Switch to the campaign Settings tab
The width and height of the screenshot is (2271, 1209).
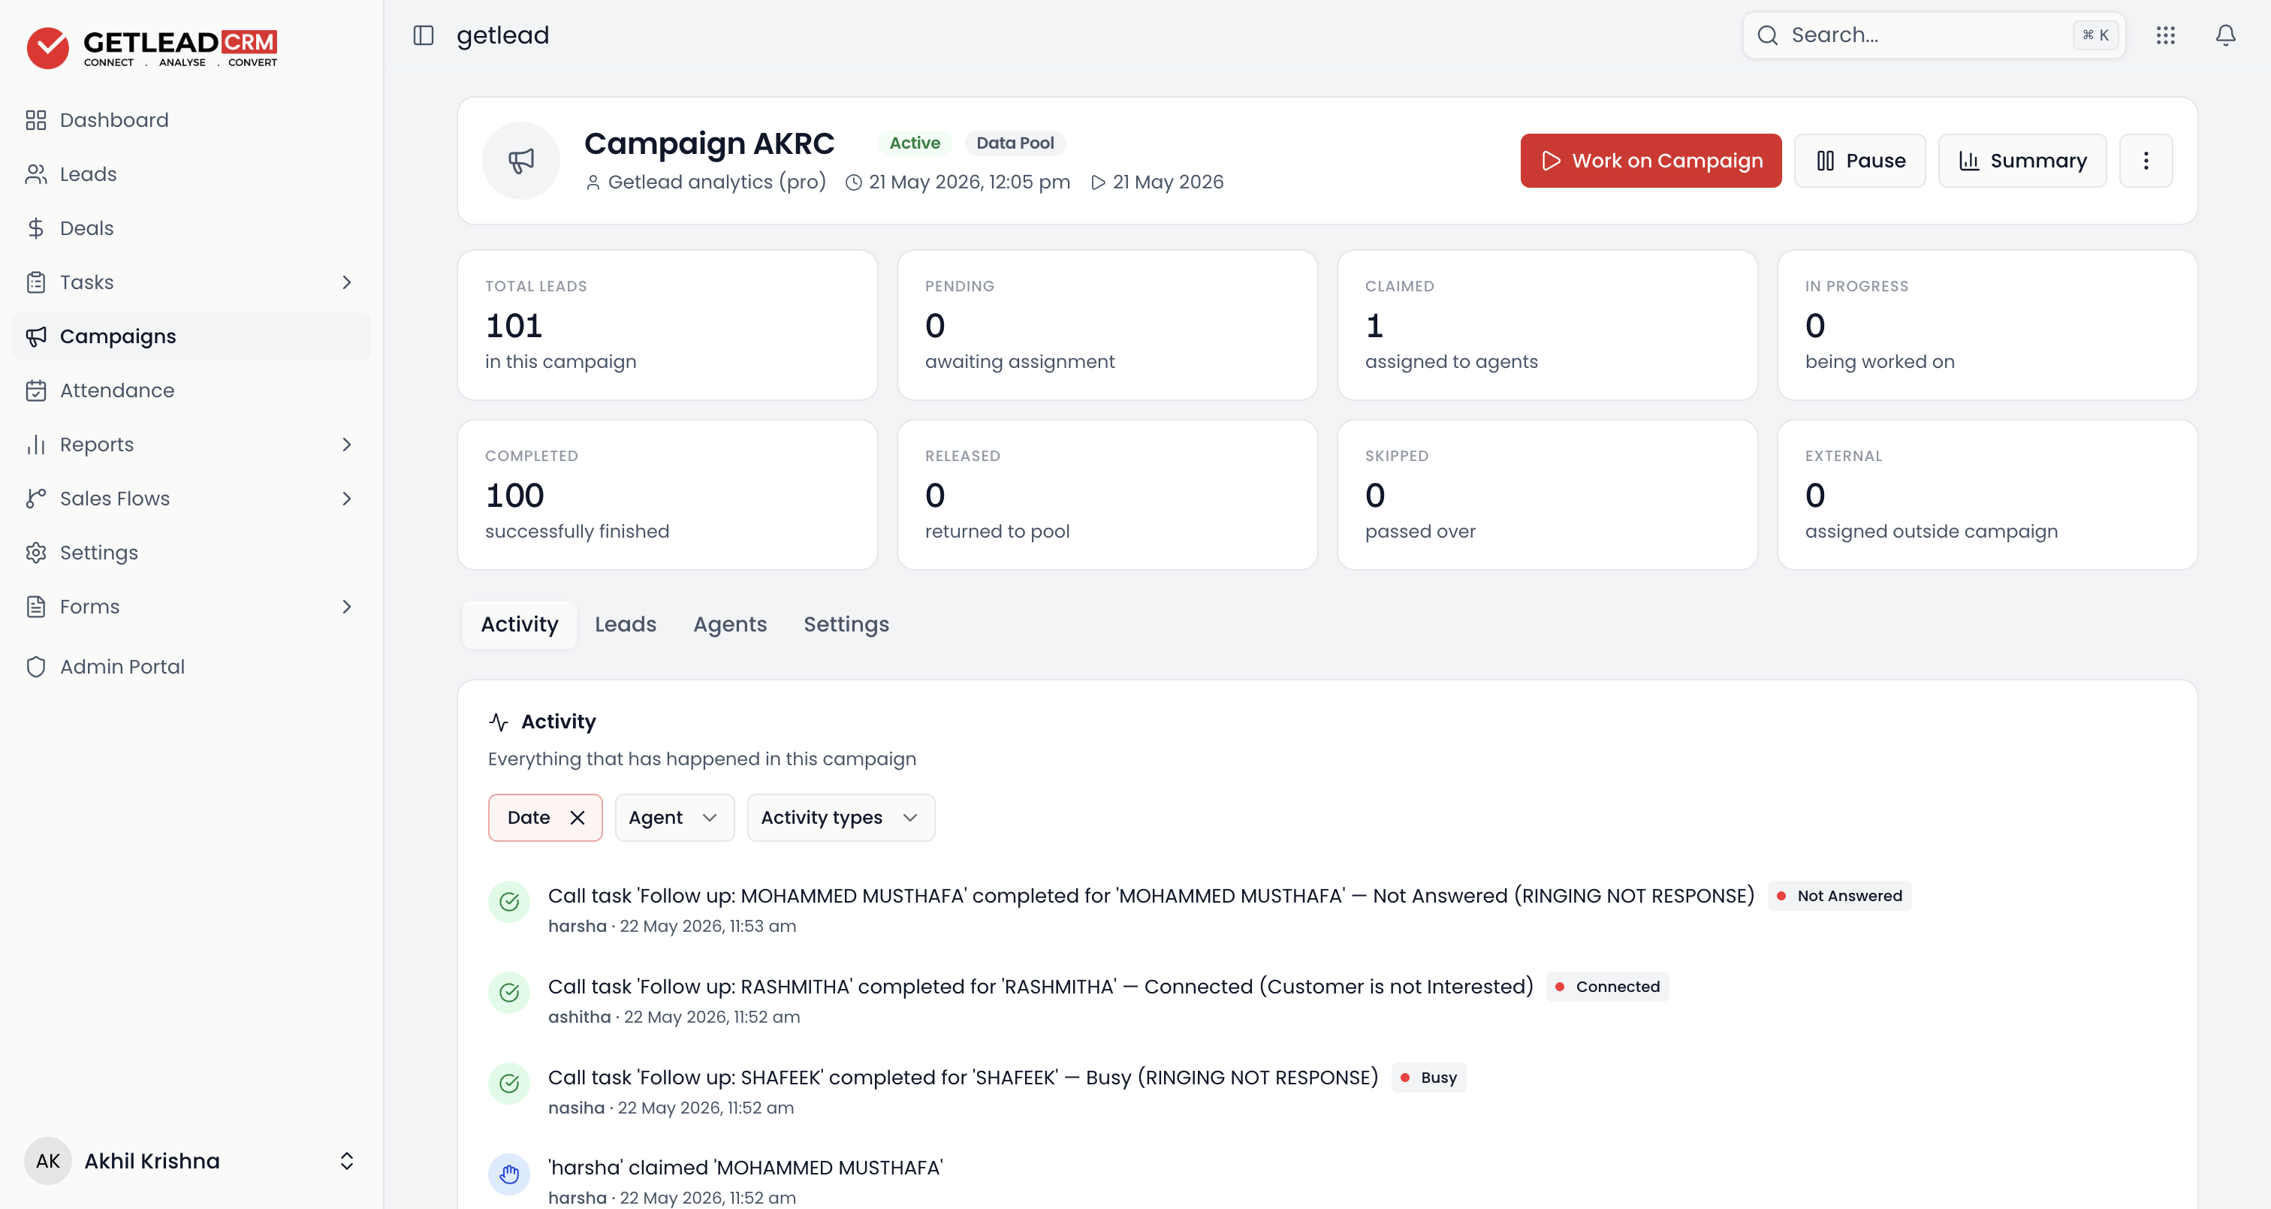(x=846, y=624)
